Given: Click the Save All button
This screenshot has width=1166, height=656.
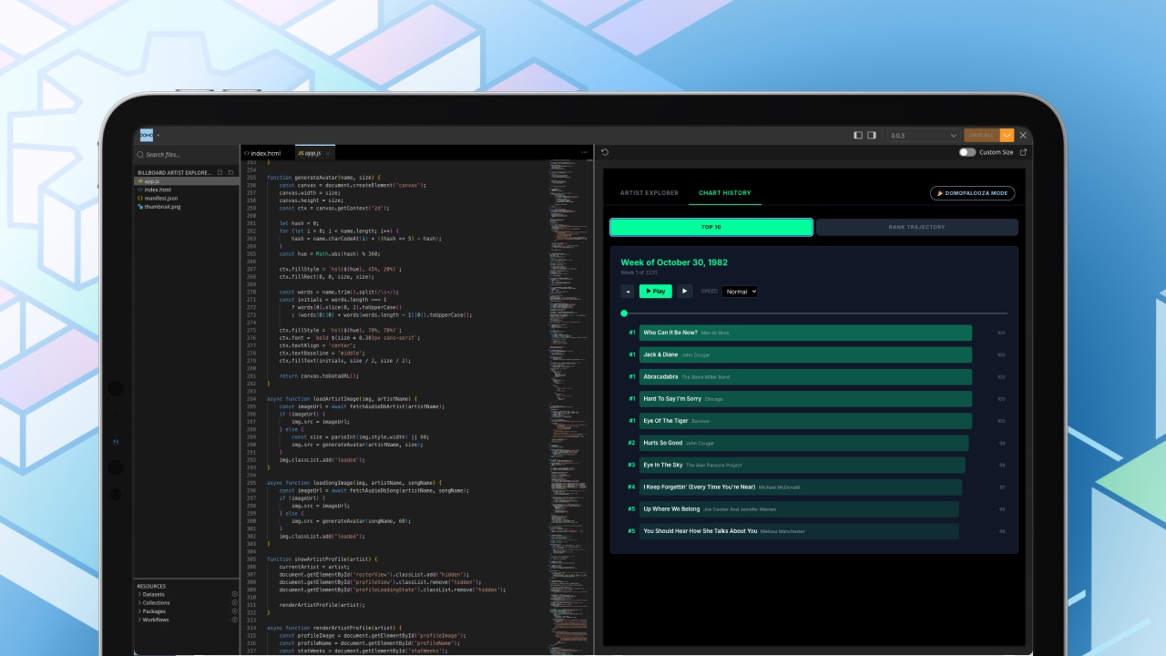Looking at the screenshot, I should (981, 135).
